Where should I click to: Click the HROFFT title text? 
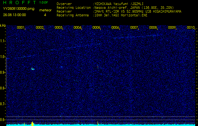pyautogui.click(x=20, y=3)
